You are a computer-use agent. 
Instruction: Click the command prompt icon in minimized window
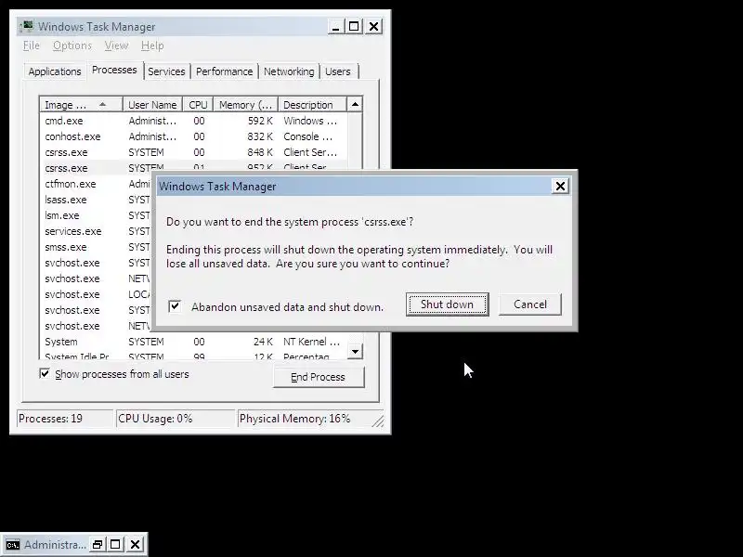(13, 545)
